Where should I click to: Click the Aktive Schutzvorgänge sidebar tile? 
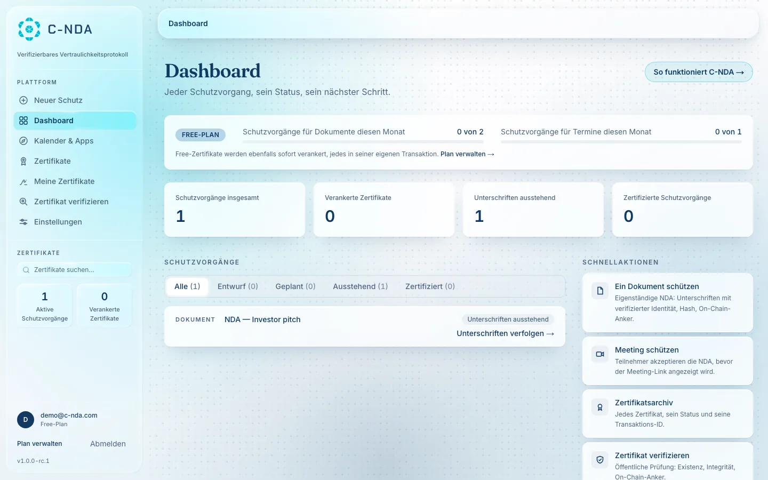(x=45, y=306)
